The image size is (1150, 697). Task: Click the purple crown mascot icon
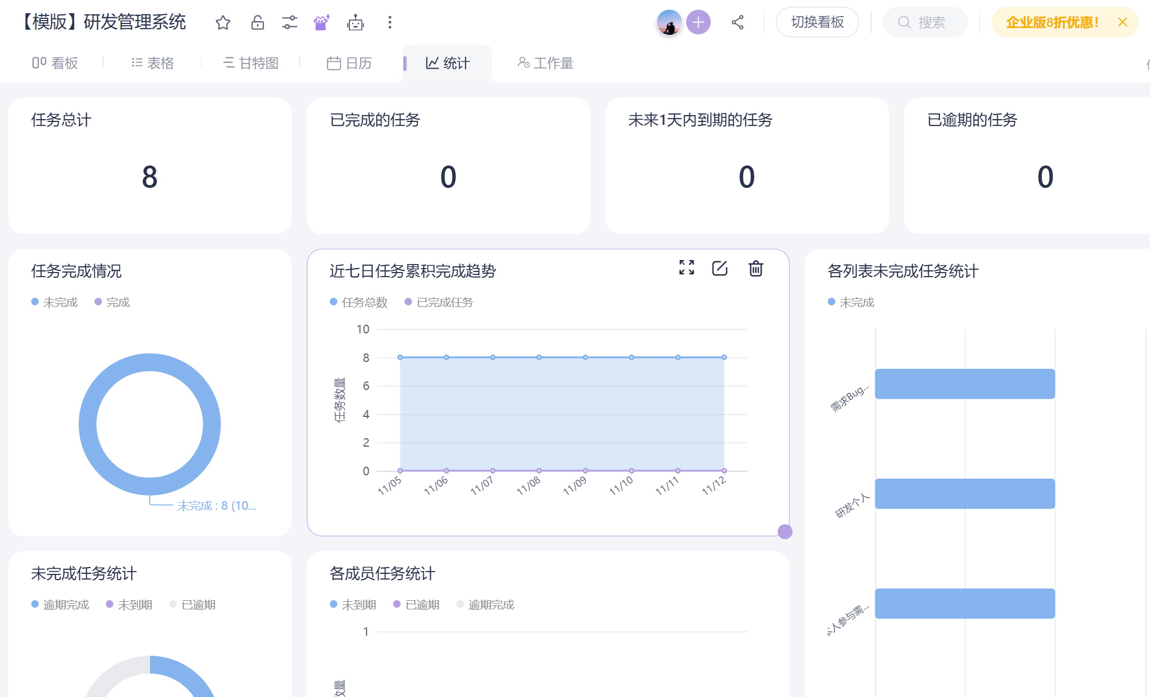(321, 22)
